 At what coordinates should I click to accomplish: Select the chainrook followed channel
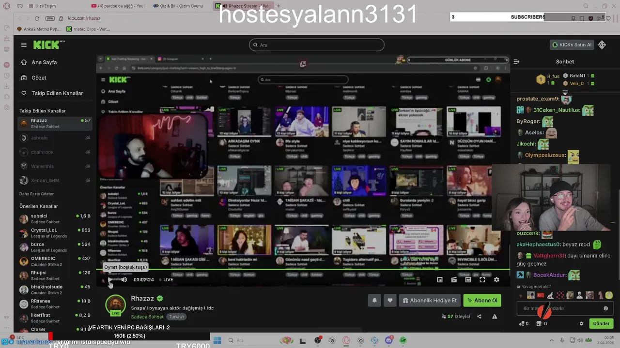coord(55,152)
